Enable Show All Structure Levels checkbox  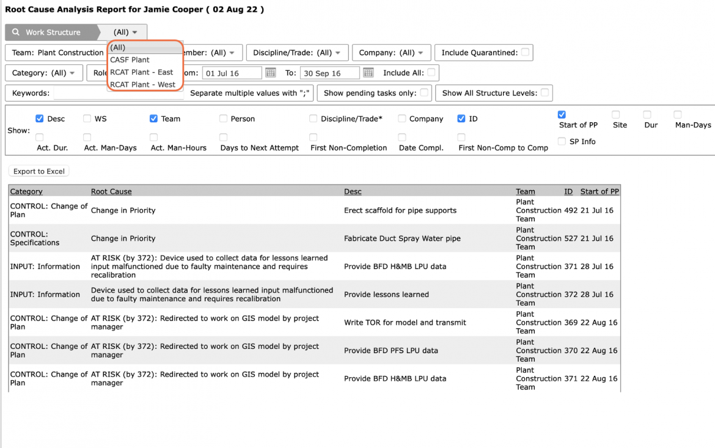[x=544, y=93]
